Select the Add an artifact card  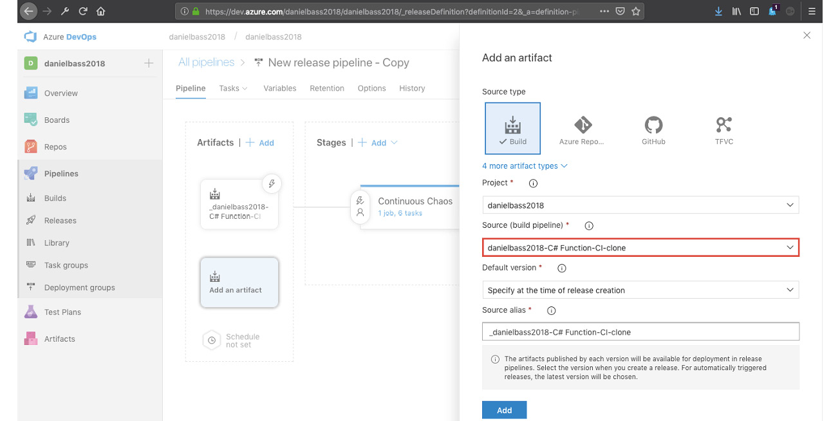(x=239, y=283)
